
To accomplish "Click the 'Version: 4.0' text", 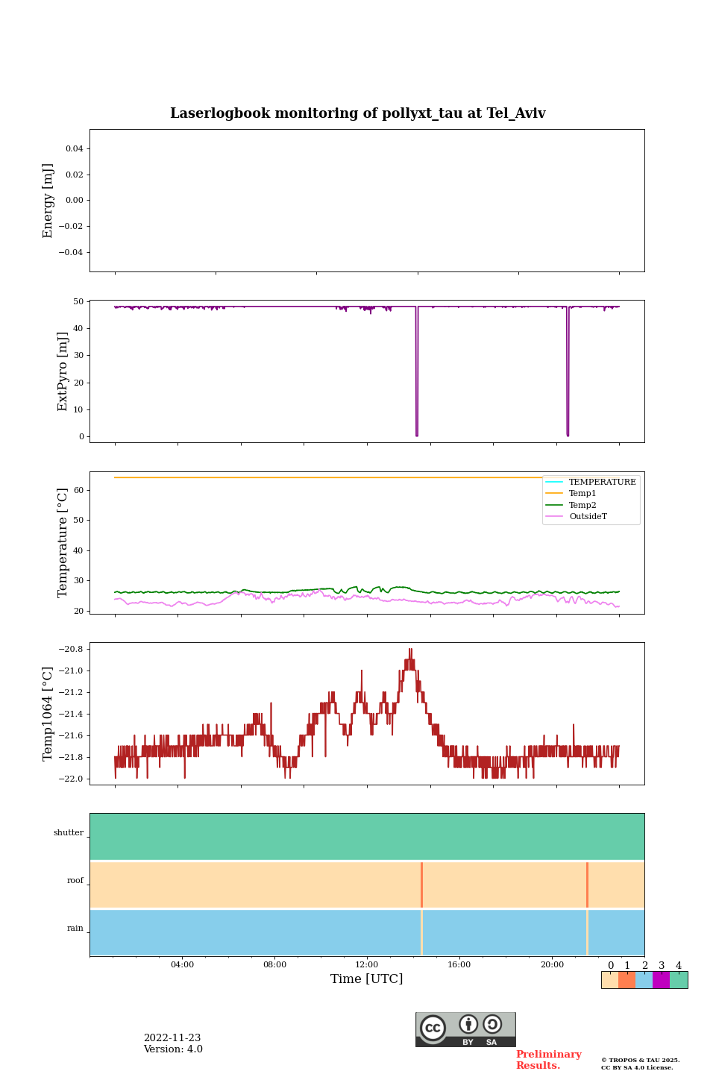I will coord(173,1049).
